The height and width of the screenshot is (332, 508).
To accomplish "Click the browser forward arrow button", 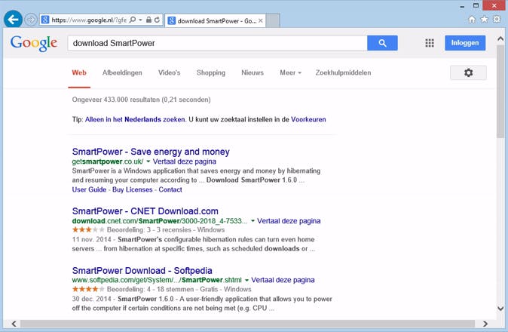I will tap(31, 20).
